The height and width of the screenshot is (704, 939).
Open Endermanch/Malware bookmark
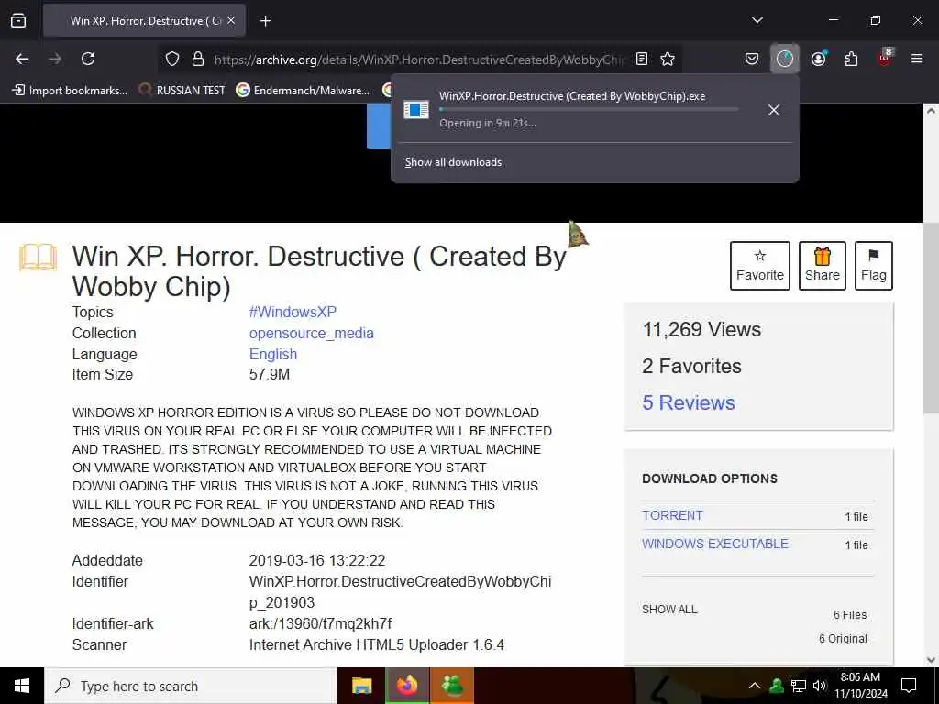(x=303, y=91)
